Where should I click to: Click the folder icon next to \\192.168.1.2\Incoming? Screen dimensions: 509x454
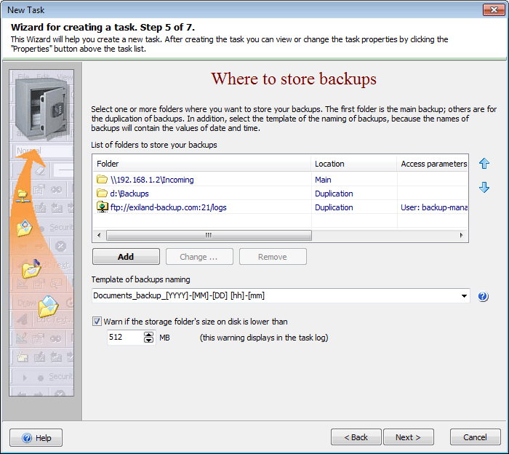point(102,179)
